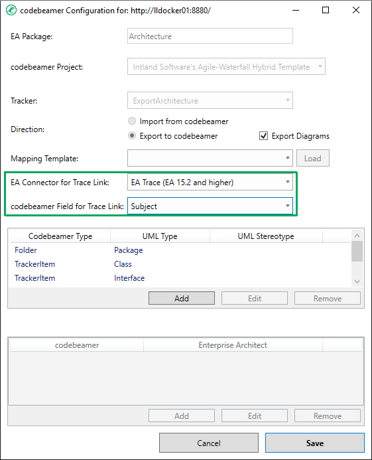The image size is (372, 460).
Task: Click Edit under the codebeamer/Enterprise Architect table
Action: 255,416
